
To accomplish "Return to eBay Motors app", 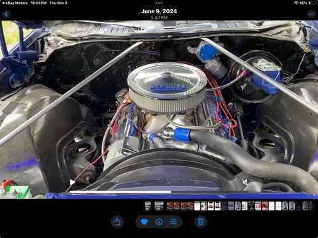I will [15, 3].
